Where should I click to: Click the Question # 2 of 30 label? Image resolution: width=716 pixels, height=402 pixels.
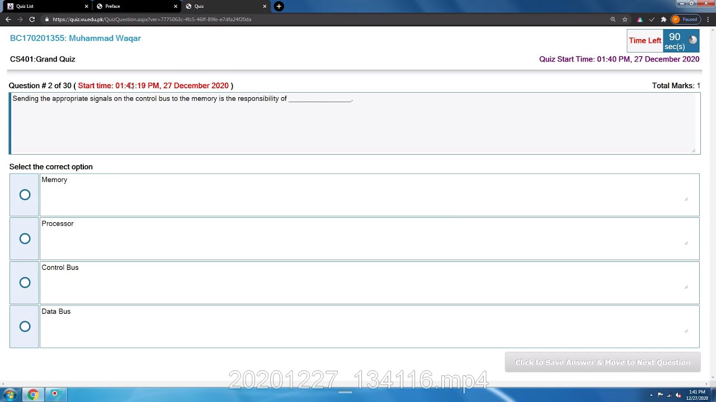point(40,85)
